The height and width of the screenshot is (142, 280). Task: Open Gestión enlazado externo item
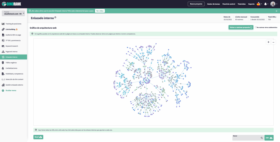(14, 85)
